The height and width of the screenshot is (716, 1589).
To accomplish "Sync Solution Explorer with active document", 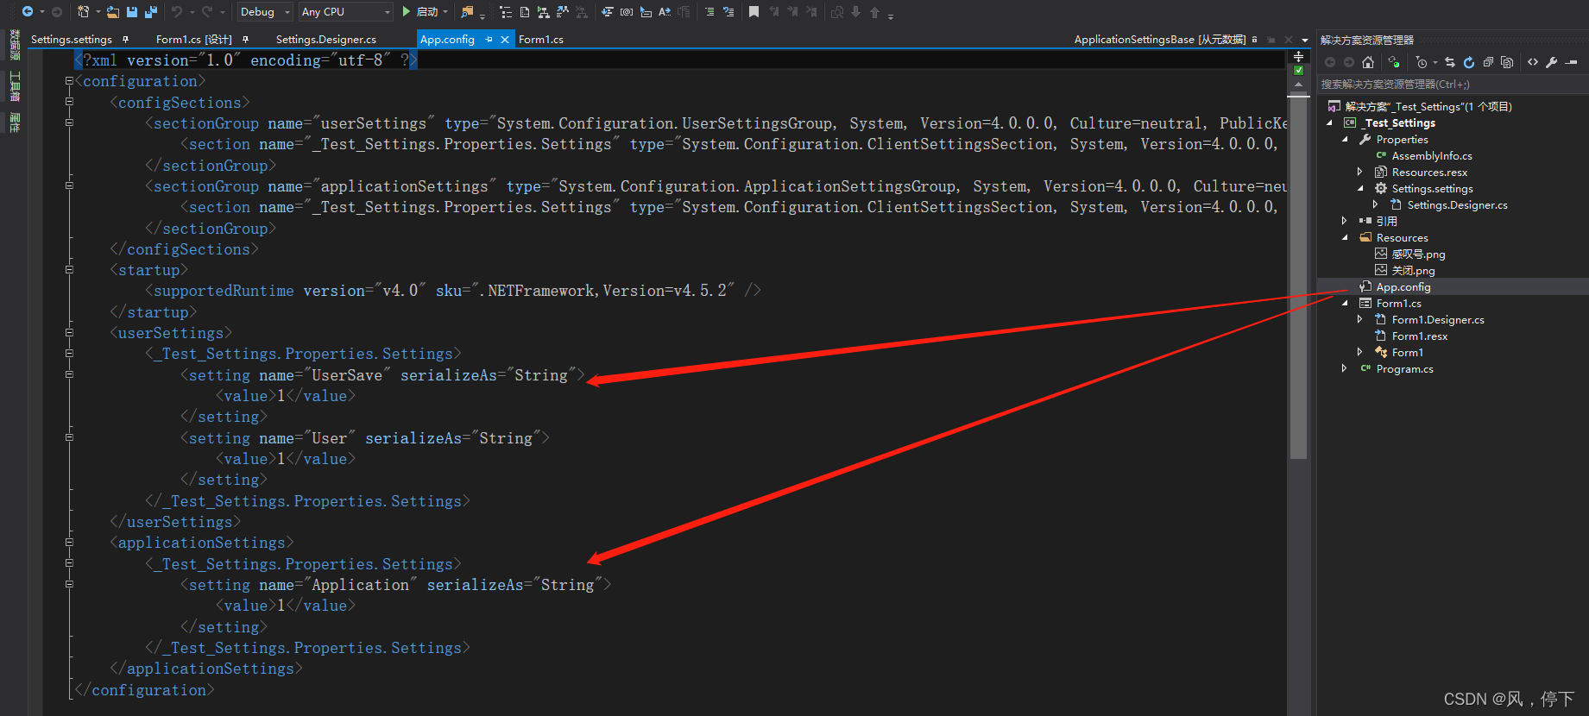I will 1450,62.
